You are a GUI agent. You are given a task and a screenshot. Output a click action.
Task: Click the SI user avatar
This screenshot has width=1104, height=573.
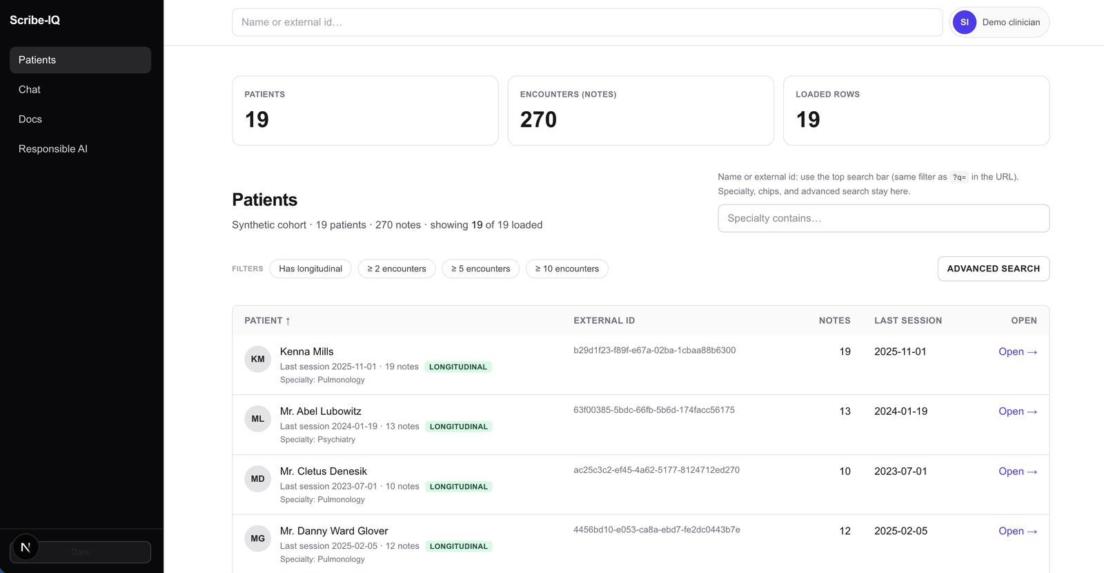tap(965, 22)
